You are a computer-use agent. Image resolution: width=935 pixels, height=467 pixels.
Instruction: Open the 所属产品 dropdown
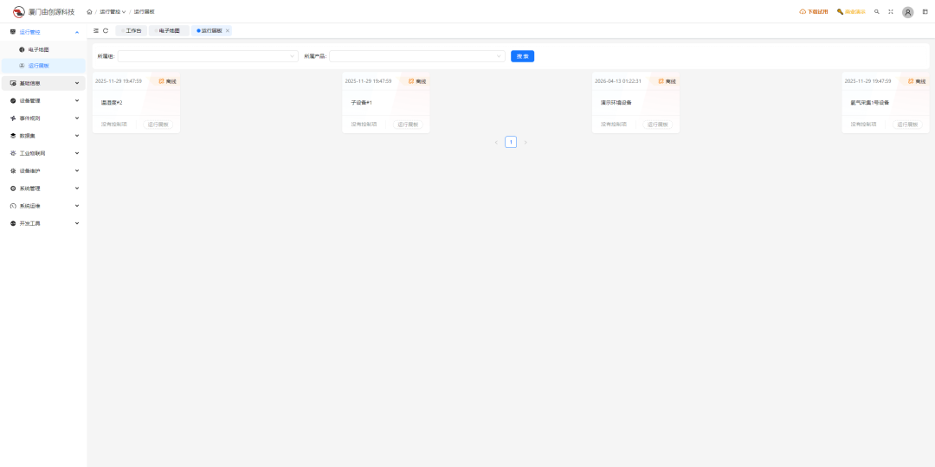click(x=416, y=56)
